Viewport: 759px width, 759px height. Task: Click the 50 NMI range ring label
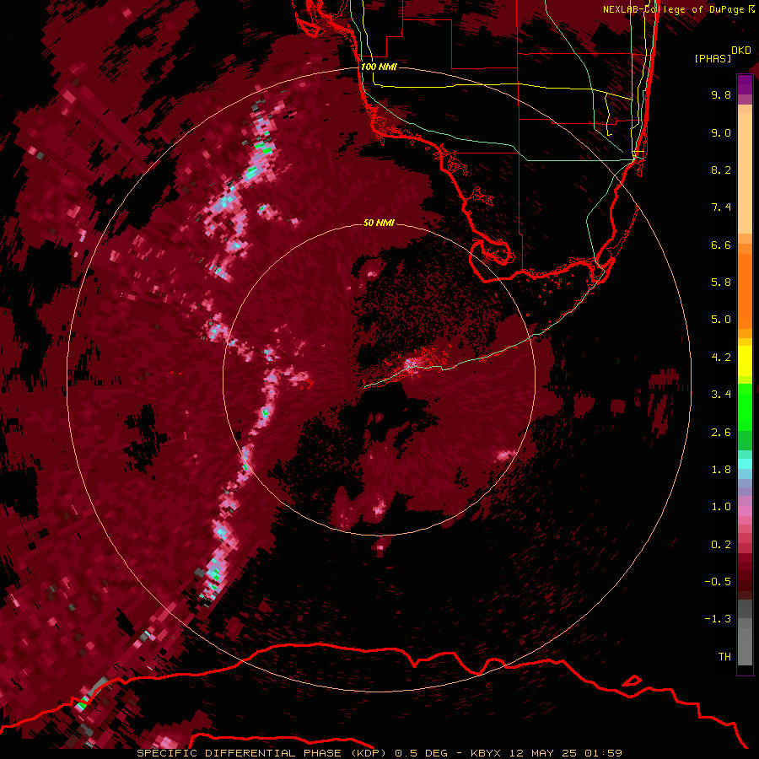click(x=379, y=223)
